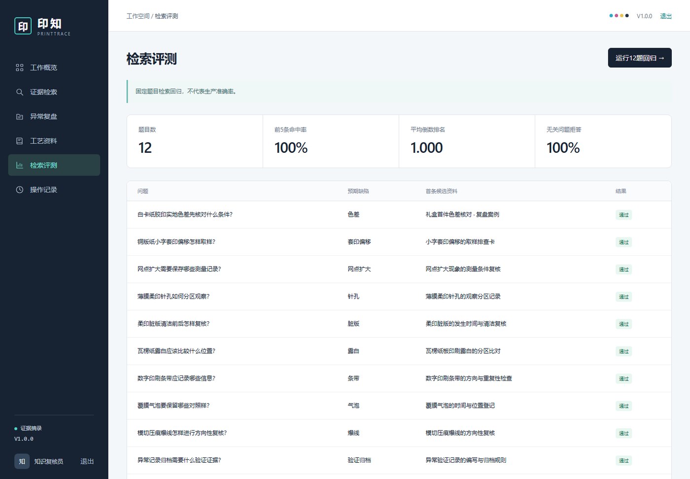Screen dimensions: 690x479
Task: Click 首条候选资料 column header
Action: point(442,191)
